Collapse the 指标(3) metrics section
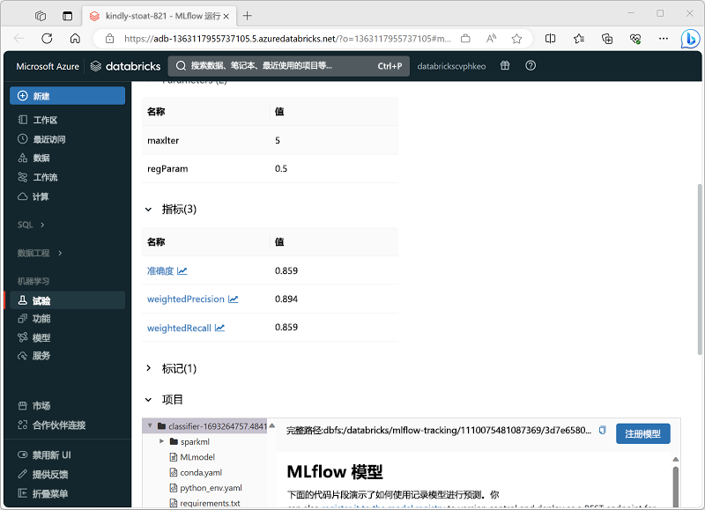The height and width of the screenshot is (510, 705). point(148,210)
